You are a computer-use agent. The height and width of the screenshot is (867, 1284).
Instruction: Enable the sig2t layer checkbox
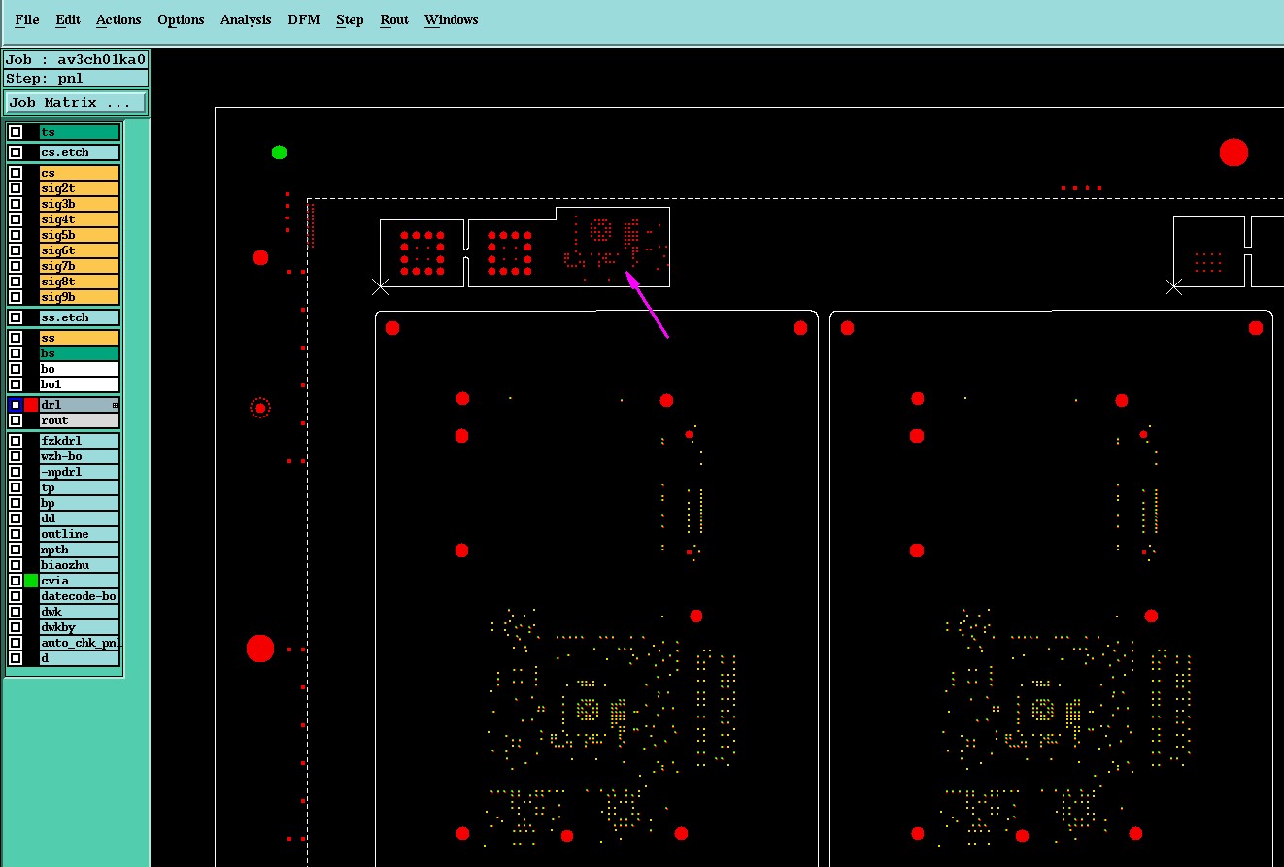pos(16,188)
